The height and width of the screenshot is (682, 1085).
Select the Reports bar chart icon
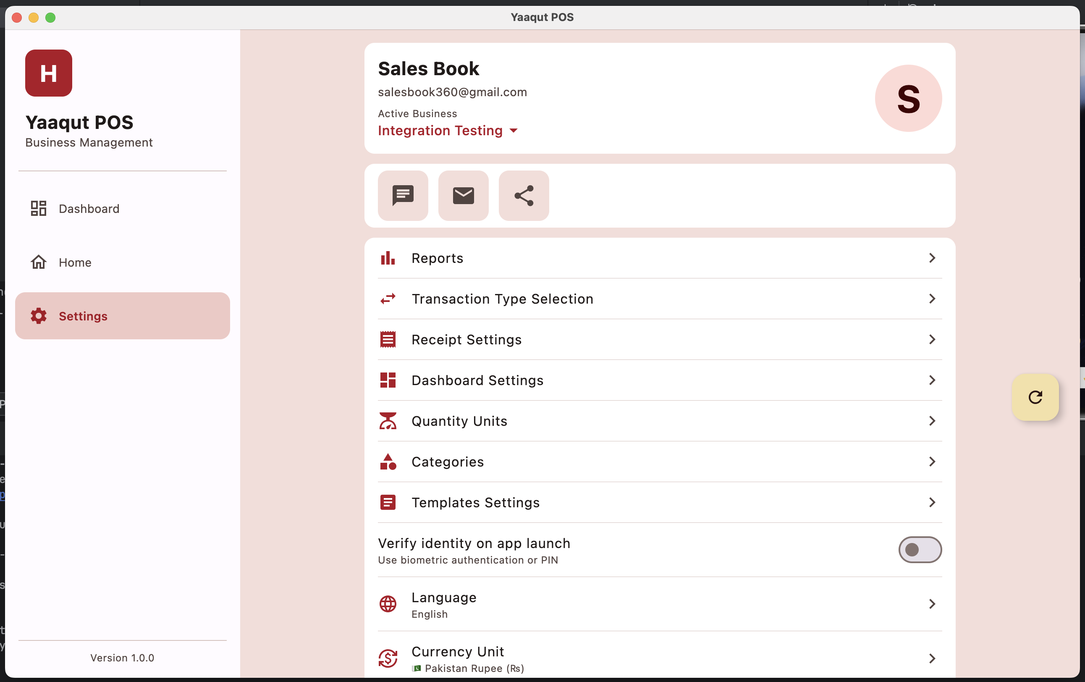[388, 258]
